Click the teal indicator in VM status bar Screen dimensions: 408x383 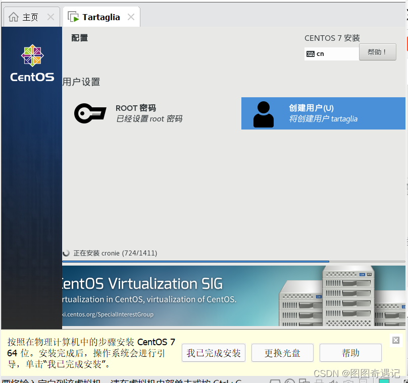pyautogui.click(x=384, y=381)
